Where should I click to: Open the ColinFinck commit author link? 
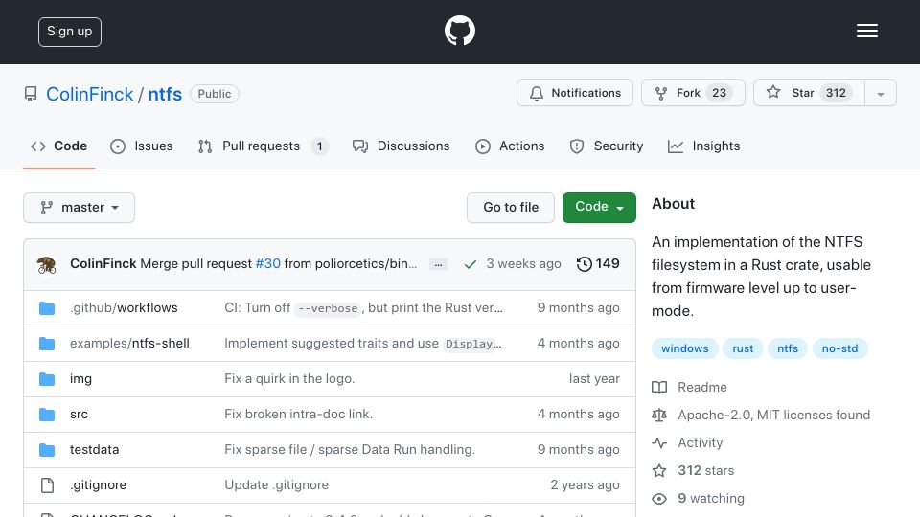pyautogui.click(x=103, y=264)
